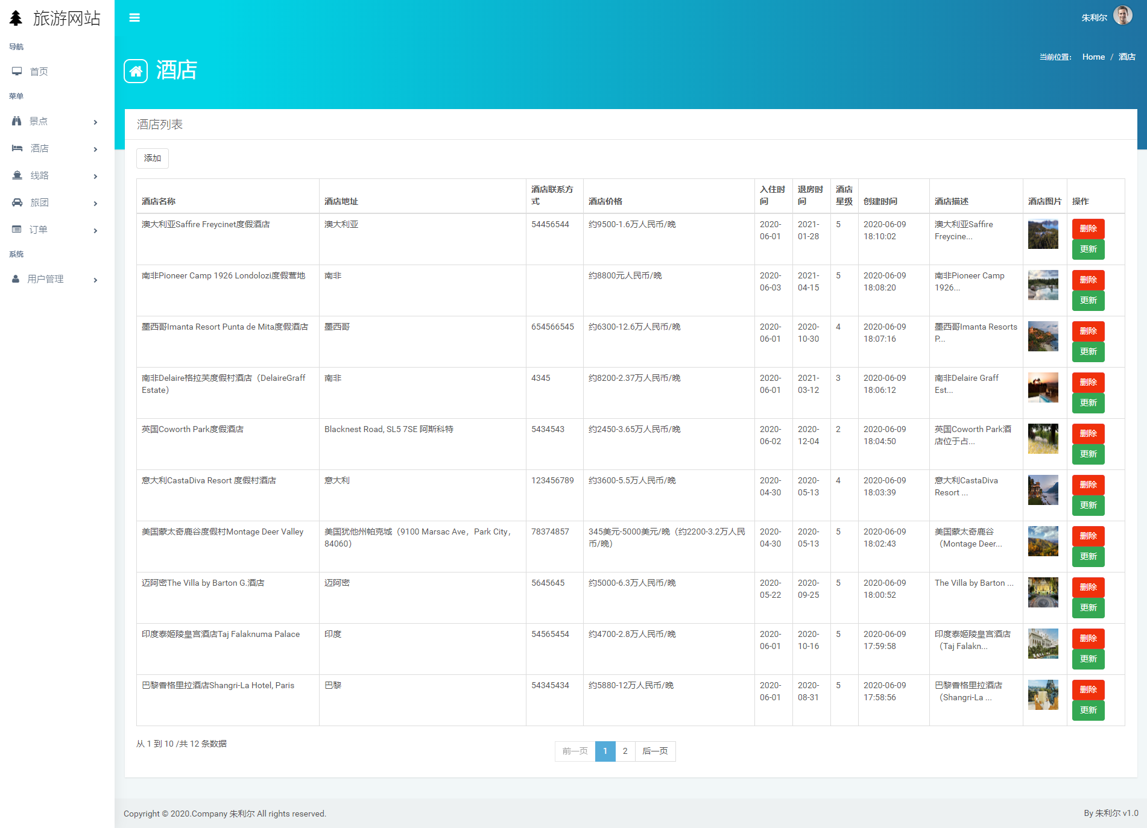Open the 英国Coworth Park hotel thumbnail

1043,439
